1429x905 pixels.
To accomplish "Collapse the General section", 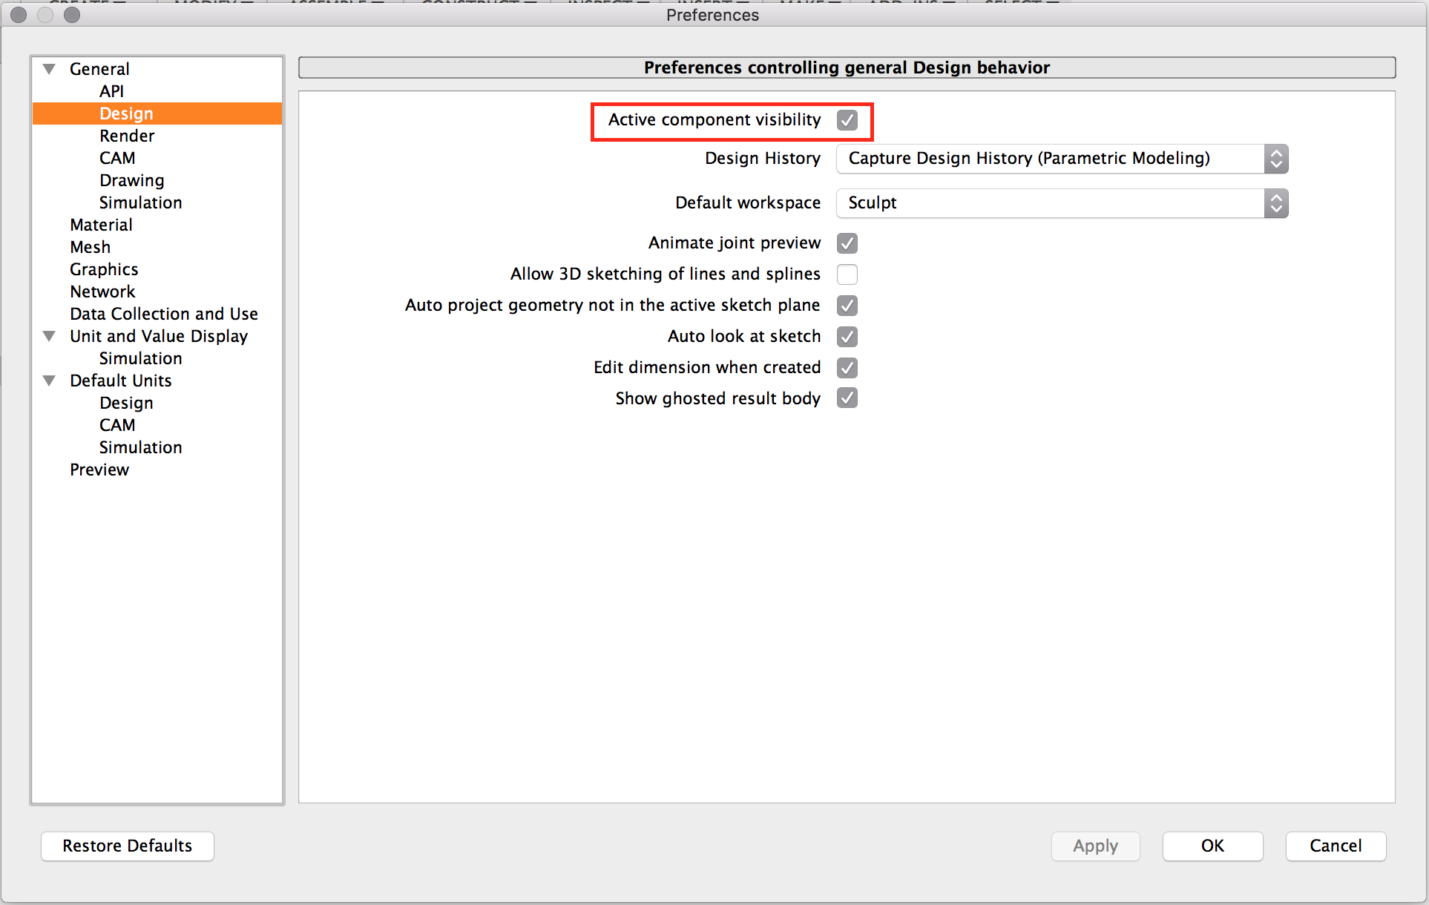I will pos(49,68).
